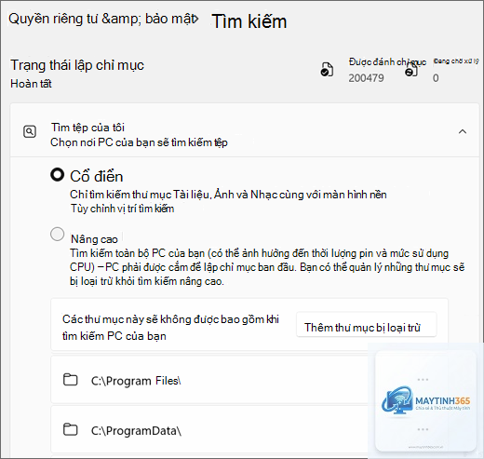Click the 'Trạng thái lập chỉ mục' heading

click(x=77, y=65)
